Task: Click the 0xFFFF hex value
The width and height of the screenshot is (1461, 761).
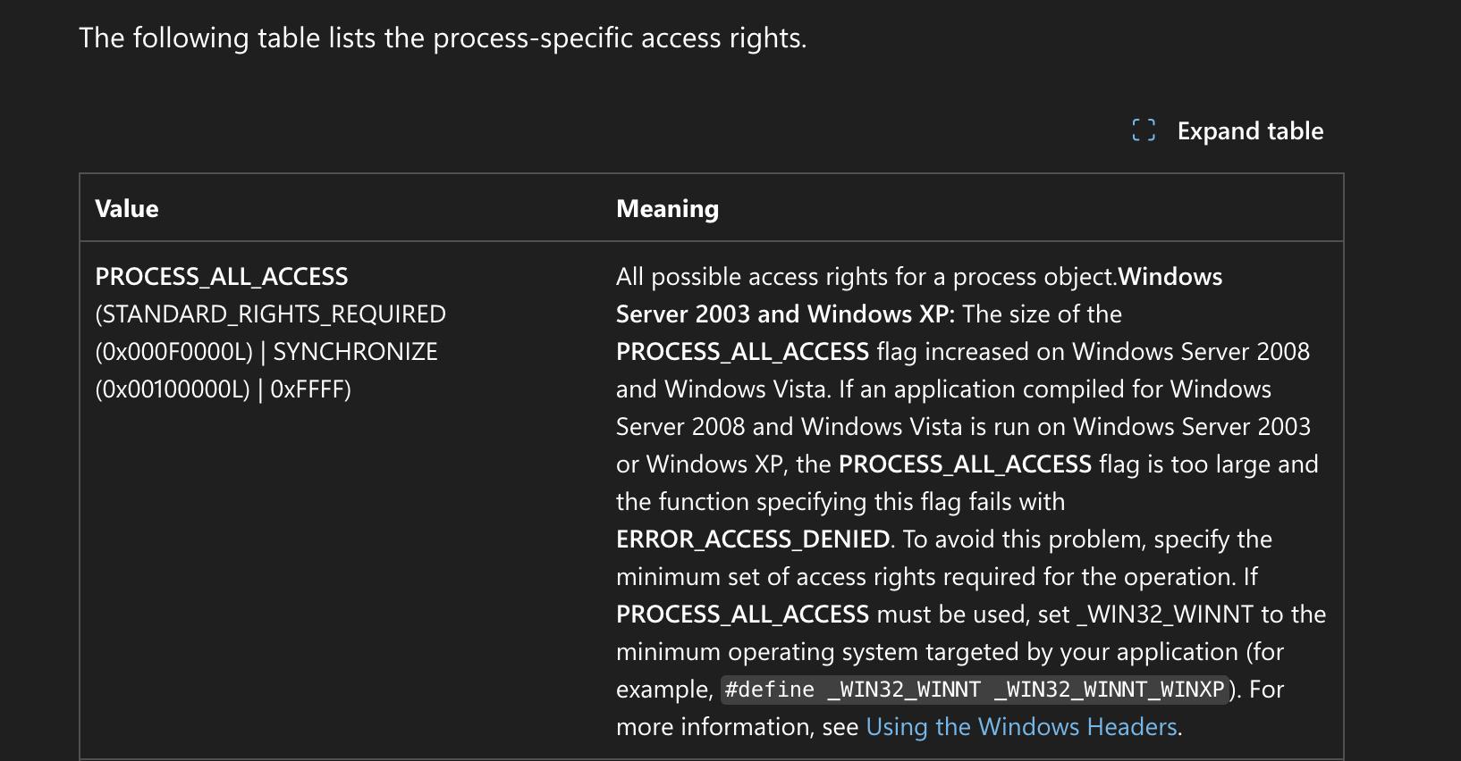Action: coord(310,389)
